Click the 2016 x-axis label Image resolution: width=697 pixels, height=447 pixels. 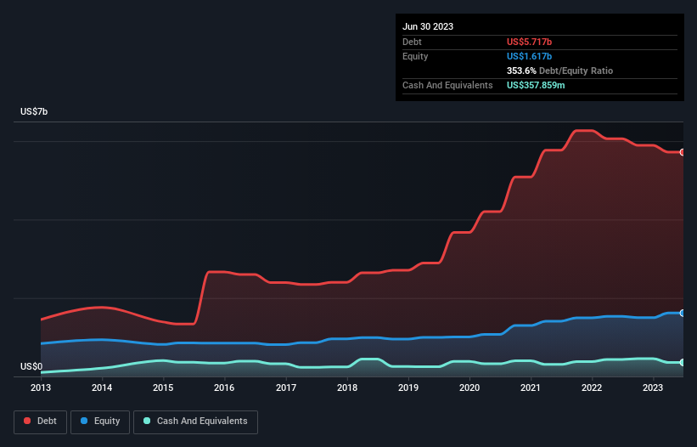[x=224, y=388]
